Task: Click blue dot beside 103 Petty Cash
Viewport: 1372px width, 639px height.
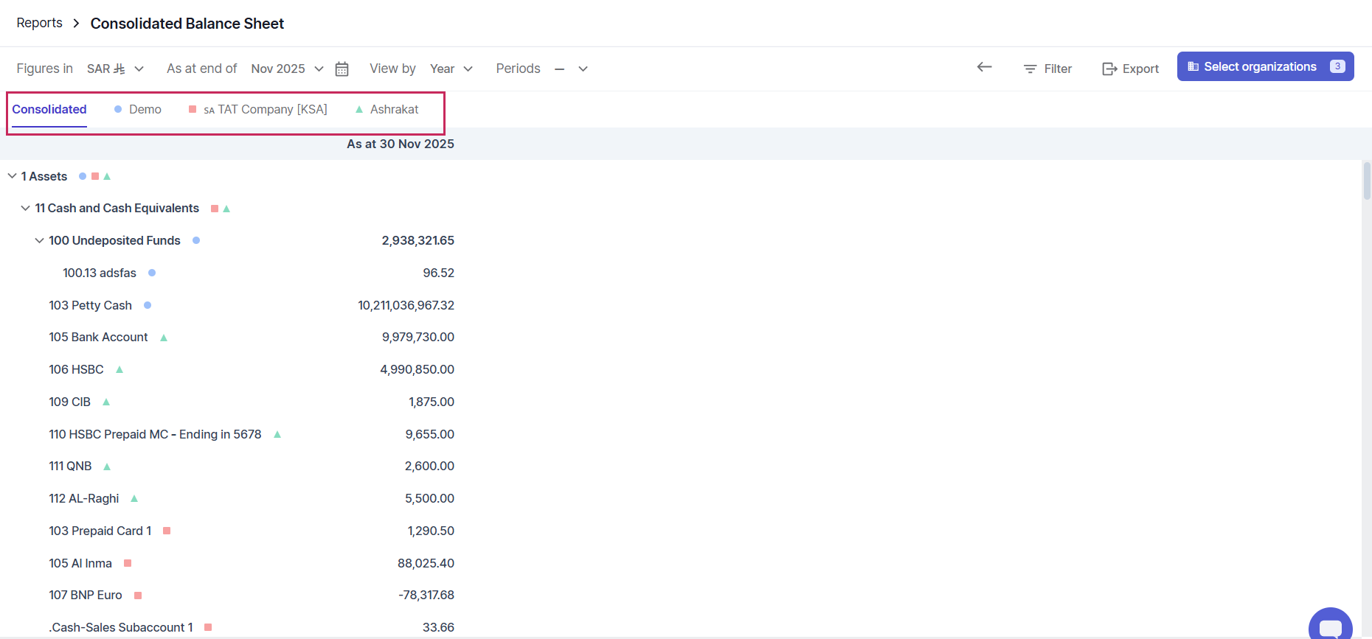Action: [x=148, y=305]
